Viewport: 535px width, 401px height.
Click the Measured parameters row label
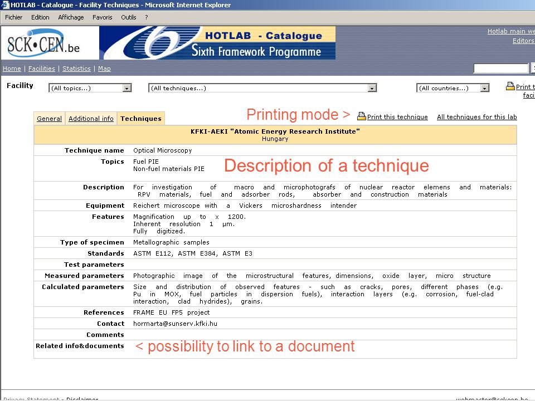pyautogui.click(x=84, y=276)
